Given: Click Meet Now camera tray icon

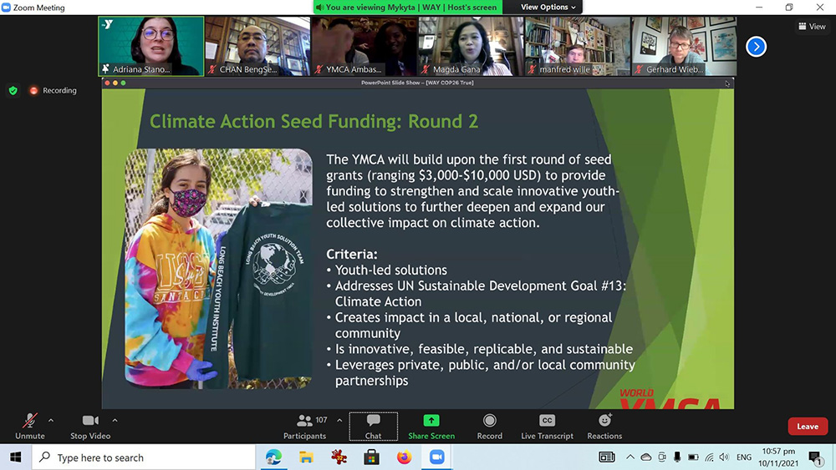Looking at the screenshot, I should (x=662, y=457).
